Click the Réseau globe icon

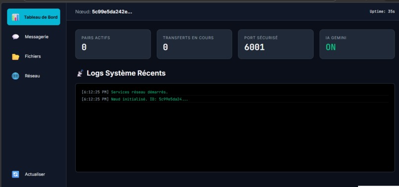[x=15, y=76]
